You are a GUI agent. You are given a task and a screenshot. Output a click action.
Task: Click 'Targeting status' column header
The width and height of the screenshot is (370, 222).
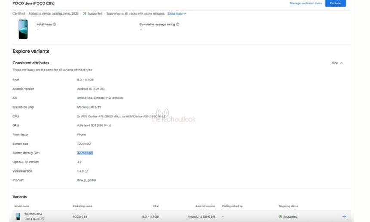pyautogui.click(x=288, y=206)
